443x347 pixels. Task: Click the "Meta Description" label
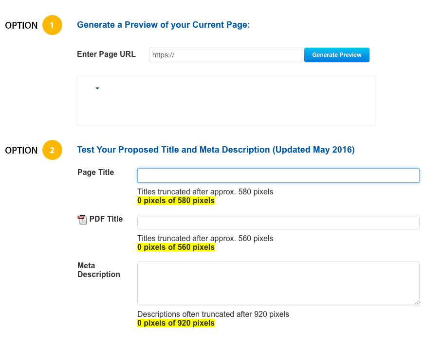(x=98, y=270)
